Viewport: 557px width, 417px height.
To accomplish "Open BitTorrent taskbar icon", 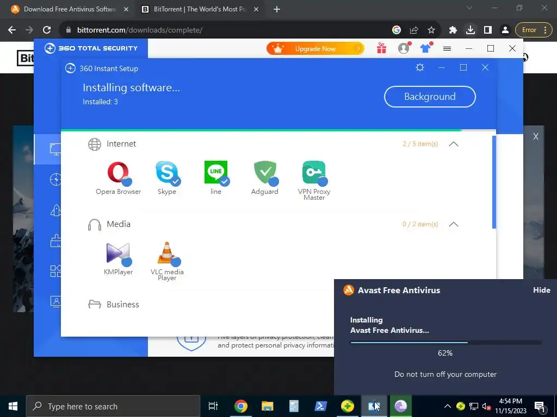I will coord(401,406).
